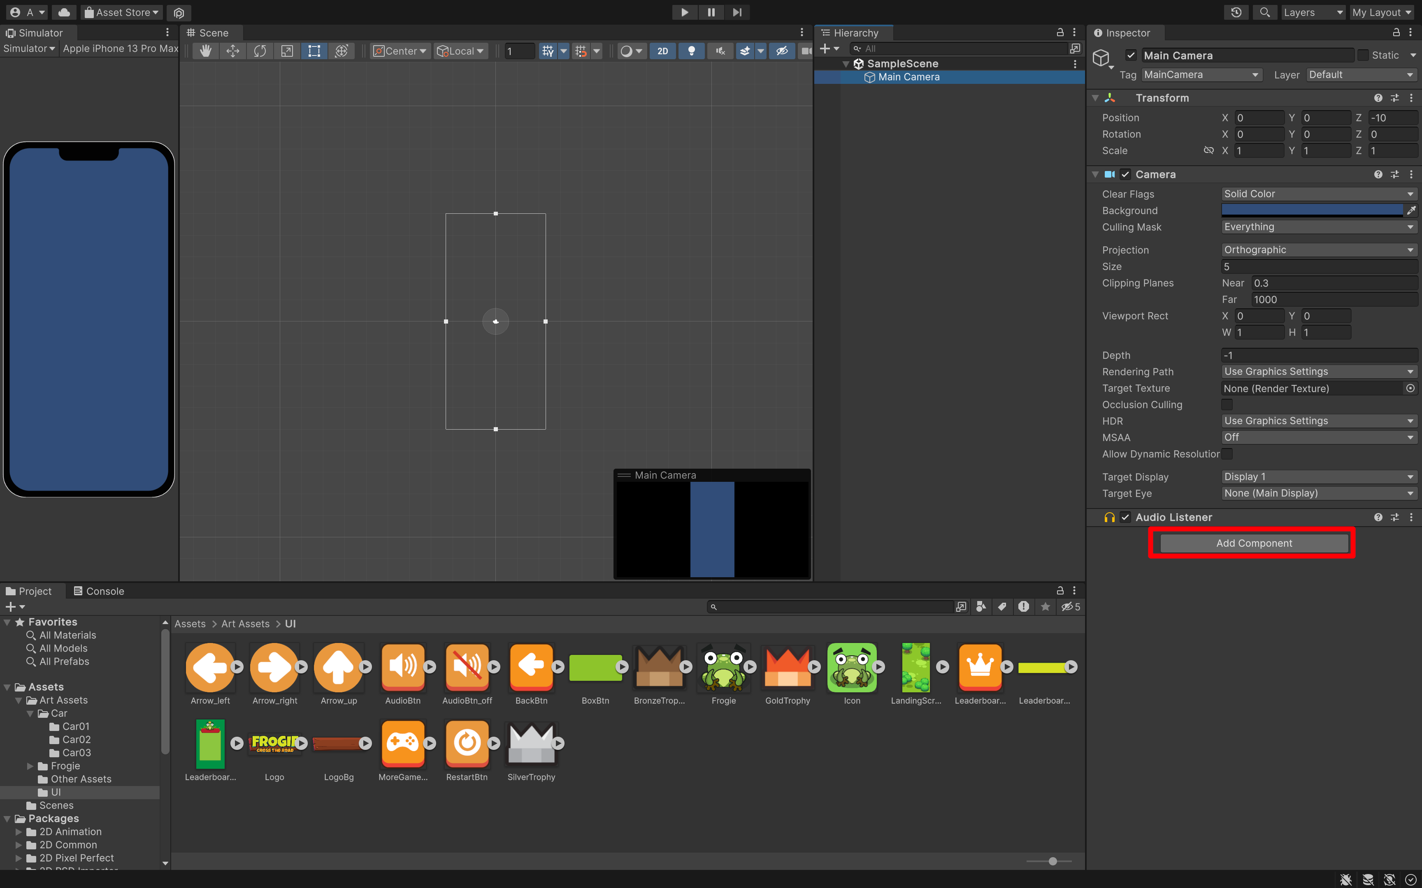Lock the Hierarchy panel

[1060, 32]
